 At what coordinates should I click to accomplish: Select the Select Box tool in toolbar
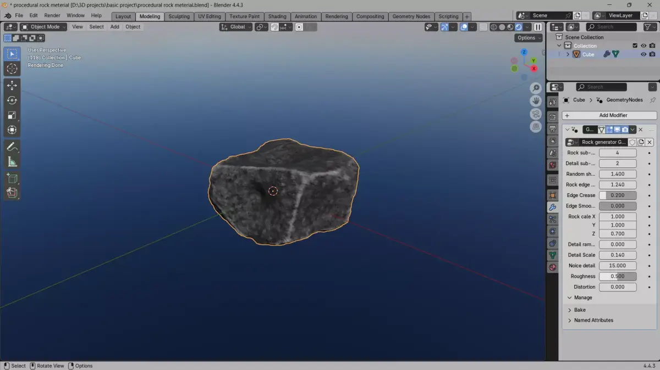point(12,54)
